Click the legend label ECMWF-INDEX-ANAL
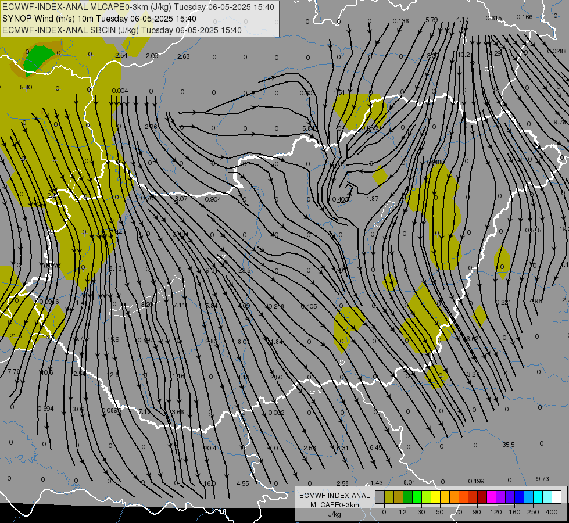The image size is (569, 523). [335, 496]
